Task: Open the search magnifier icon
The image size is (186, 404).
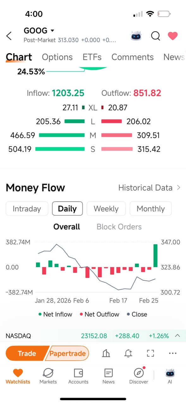Action: click(155, 36)
